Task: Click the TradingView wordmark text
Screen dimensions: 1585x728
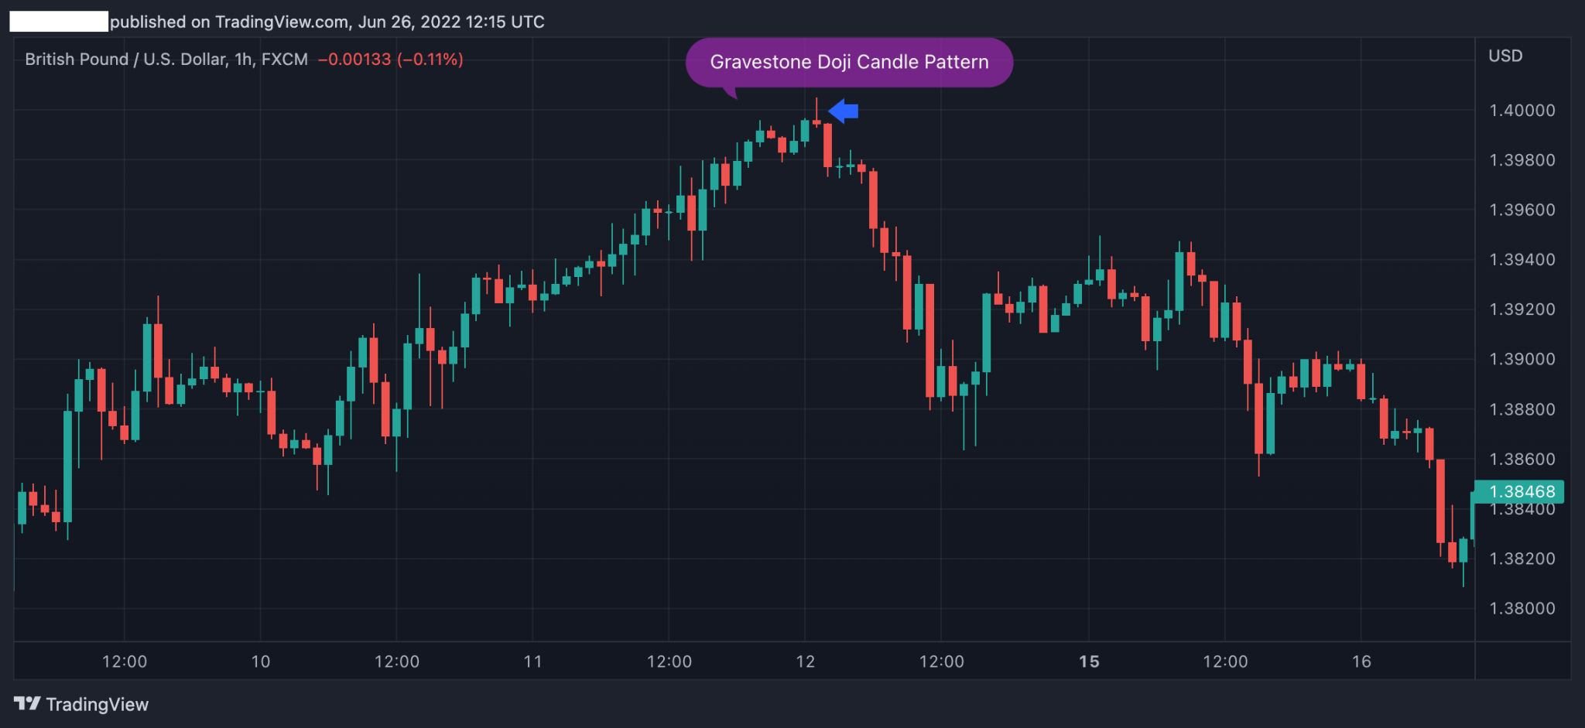Action: (x=98, y=704)
